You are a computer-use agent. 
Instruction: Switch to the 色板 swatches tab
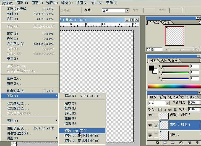point(164,61)
